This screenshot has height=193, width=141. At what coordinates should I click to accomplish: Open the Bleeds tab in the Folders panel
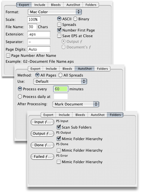click(80, 115)
